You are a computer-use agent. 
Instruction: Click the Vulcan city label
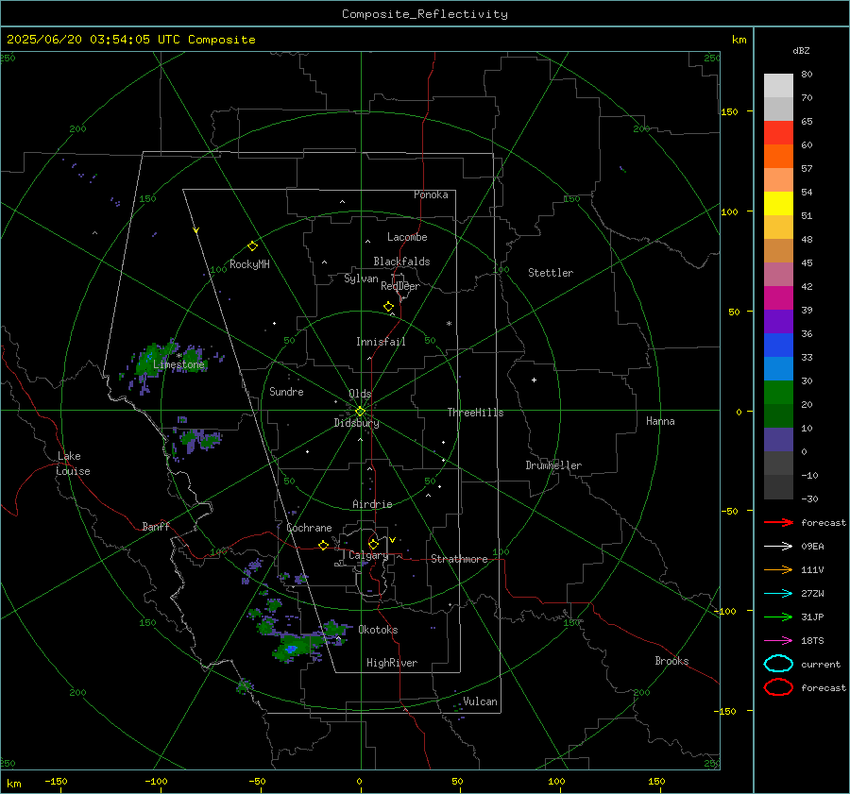pyautogui.click(x=480, y=701)
